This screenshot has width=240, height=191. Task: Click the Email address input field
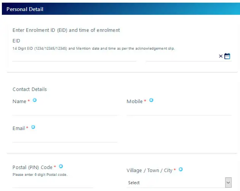pos(65,137)
